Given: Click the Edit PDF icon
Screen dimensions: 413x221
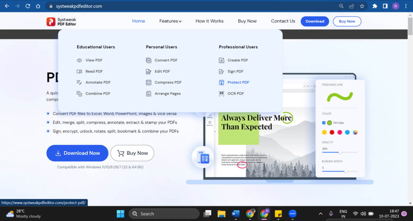Looking at the screenshot, I should (148, 71).
